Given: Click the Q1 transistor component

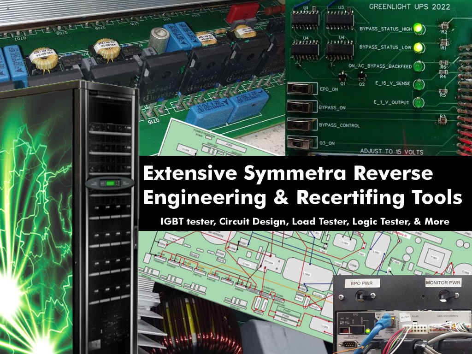Looking at the screenshot, I should (342, 77).
